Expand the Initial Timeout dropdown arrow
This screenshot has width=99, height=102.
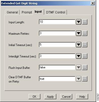point(79,45)
